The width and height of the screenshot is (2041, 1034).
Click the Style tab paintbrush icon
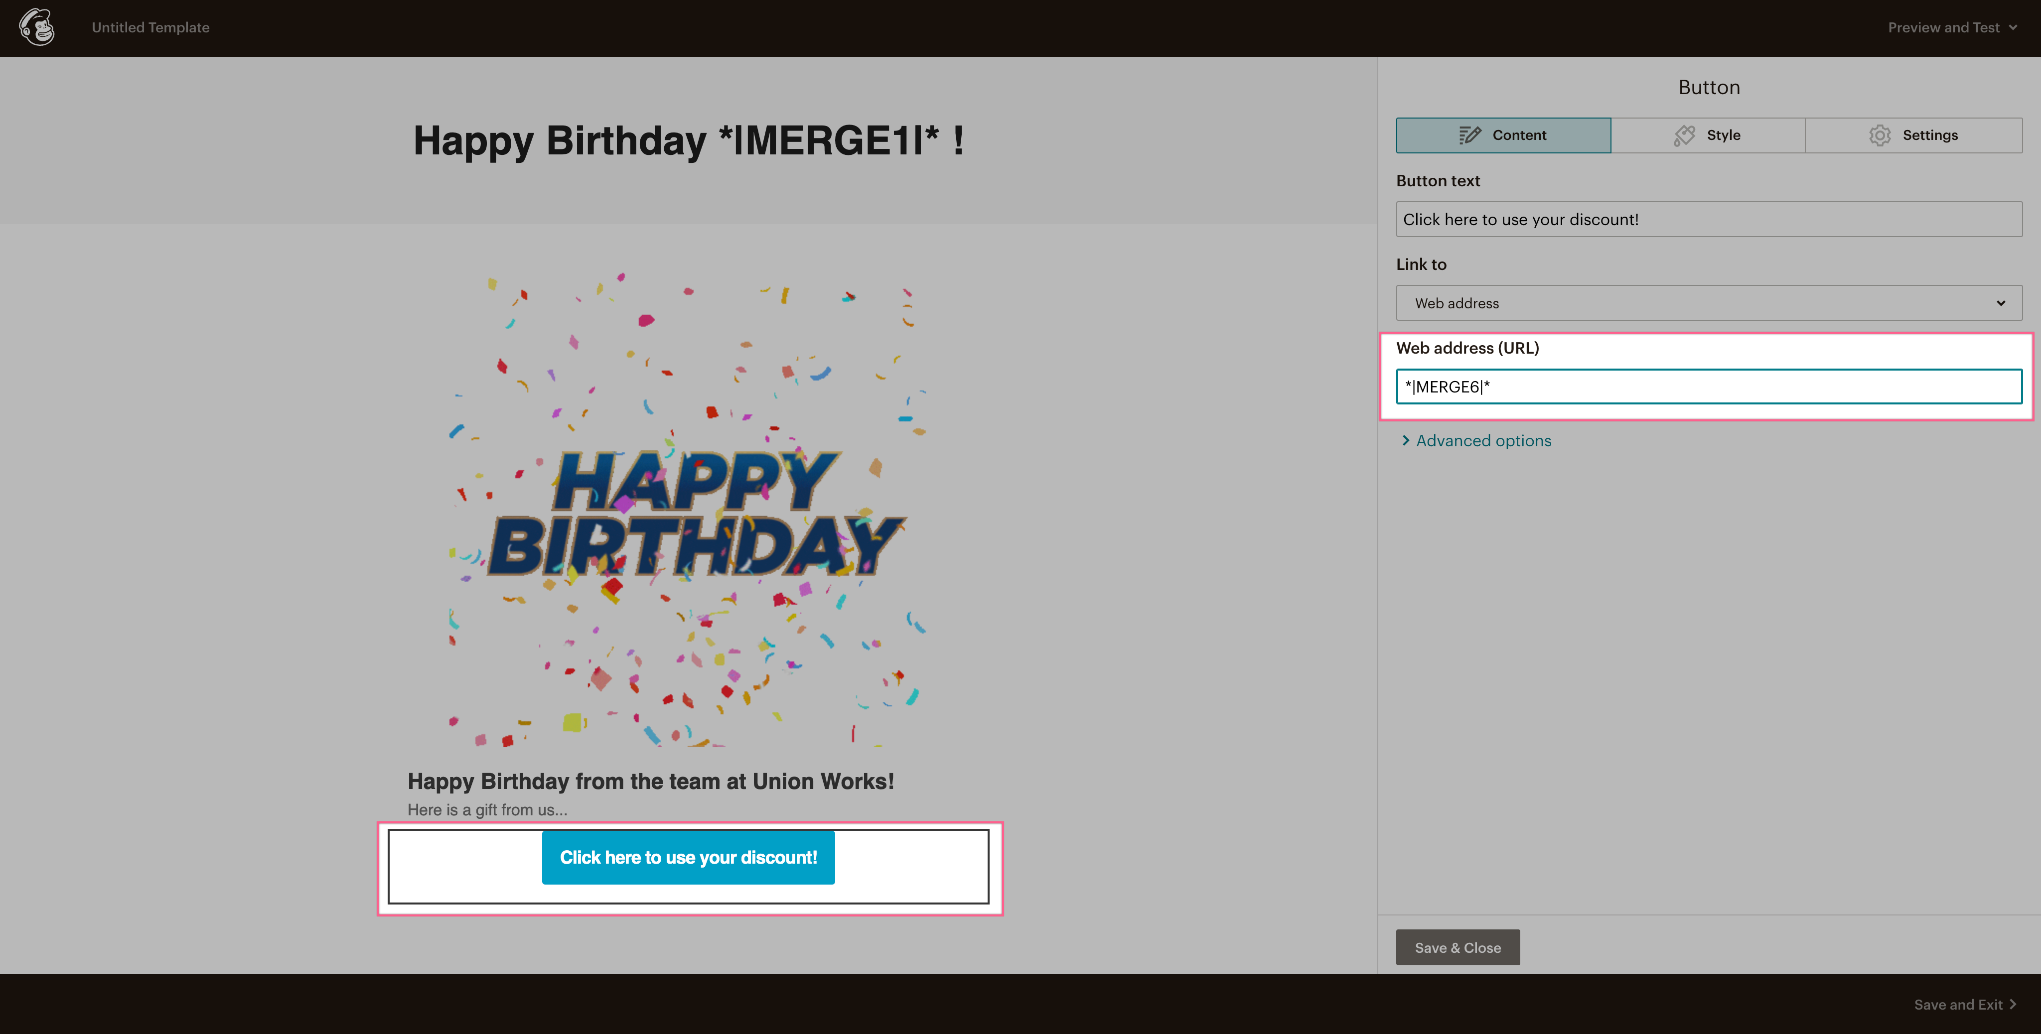tap(1684, 135)
